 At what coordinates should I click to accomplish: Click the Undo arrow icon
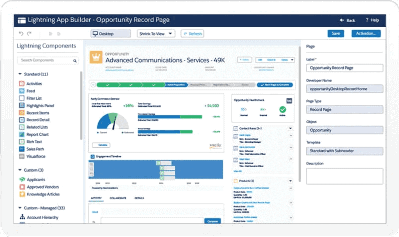(x=21, y=34)
